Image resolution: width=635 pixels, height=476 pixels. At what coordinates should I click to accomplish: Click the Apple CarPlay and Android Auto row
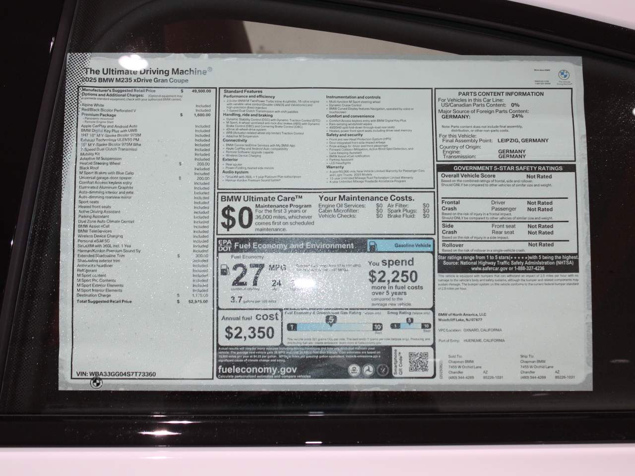pyautogui.click(x=146, y=126)
